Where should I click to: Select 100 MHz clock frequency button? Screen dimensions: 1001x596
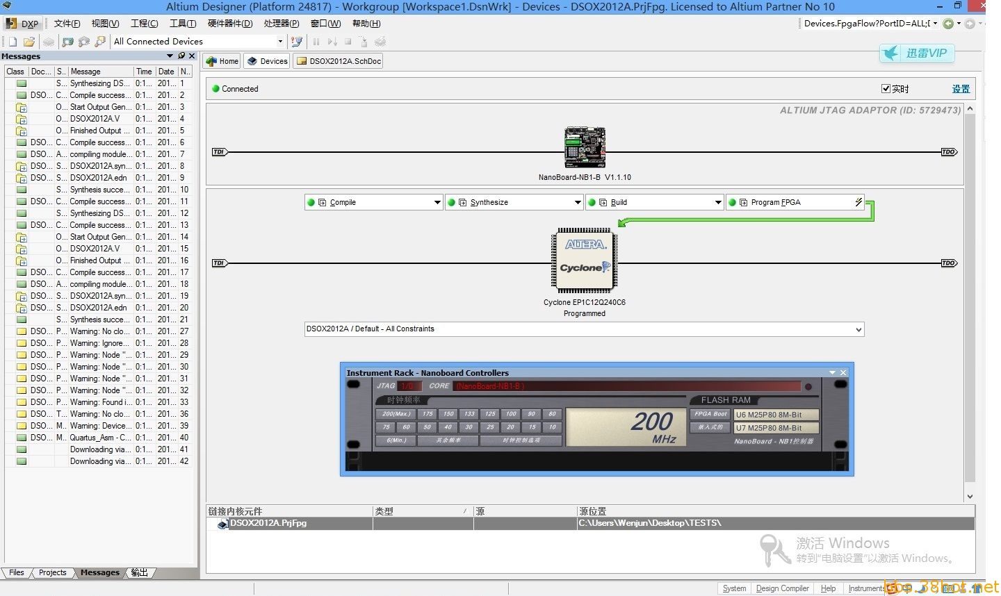[x=511, y=414]
